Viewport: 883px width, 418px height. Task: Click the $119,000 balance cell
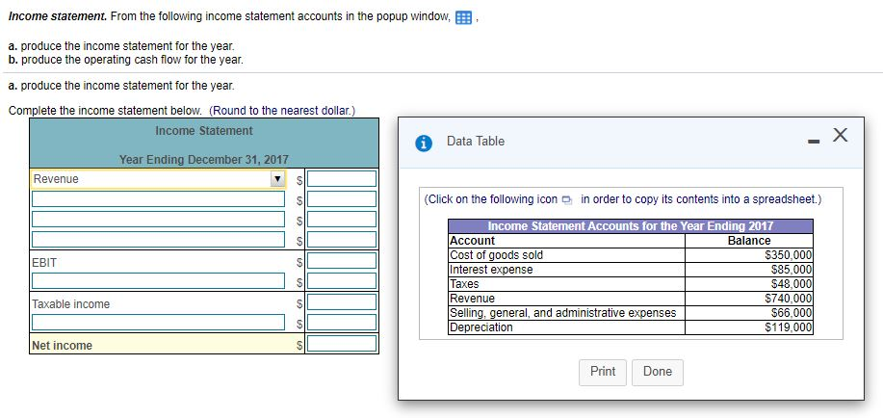coord(749,327)
